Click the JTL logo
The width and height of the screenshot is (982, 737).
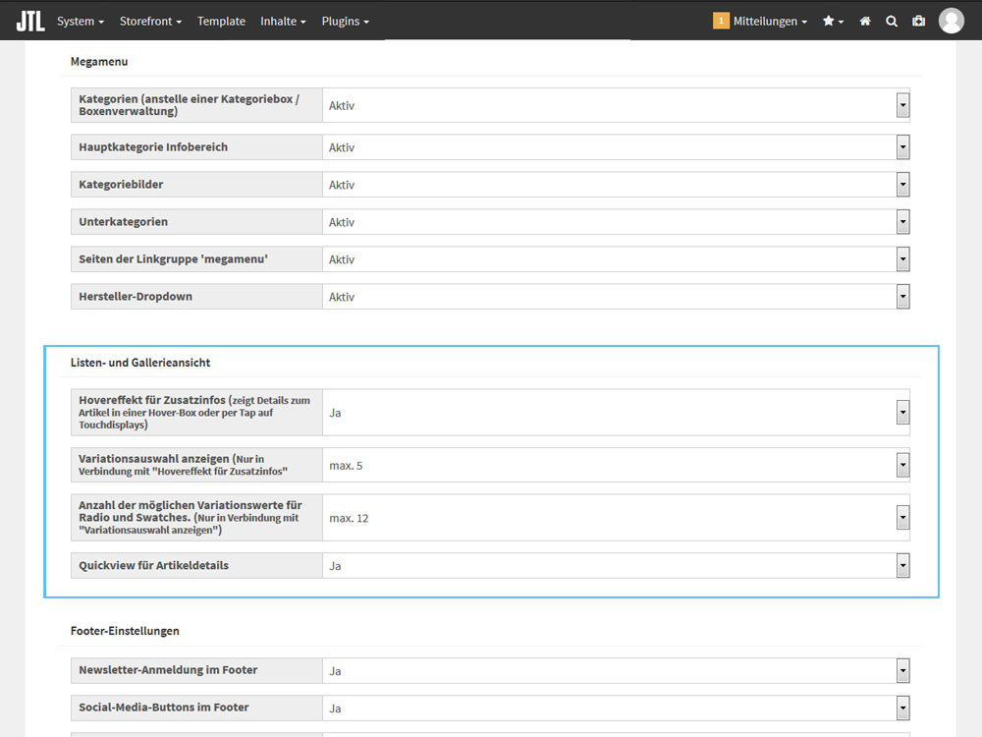[x=30, y=21]
